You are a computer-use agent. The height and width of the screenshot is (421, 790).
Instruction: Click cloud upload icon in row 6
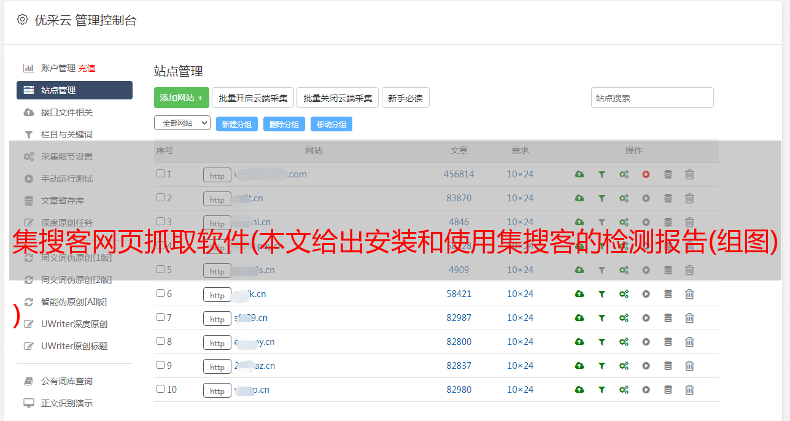pos(579,294)
